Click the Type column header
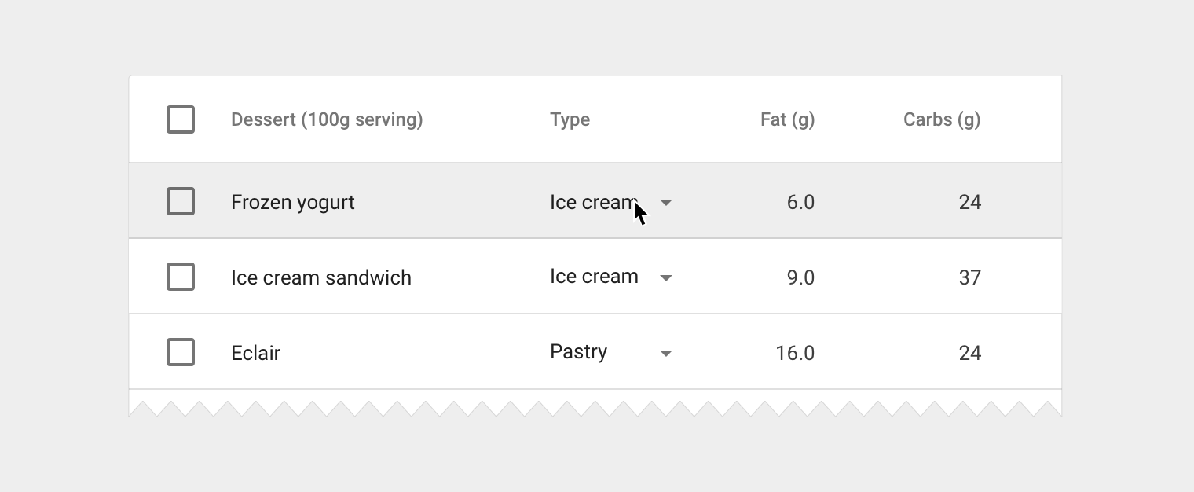The height and width of the screenshot is (492, 1194). tap(570, 119)
